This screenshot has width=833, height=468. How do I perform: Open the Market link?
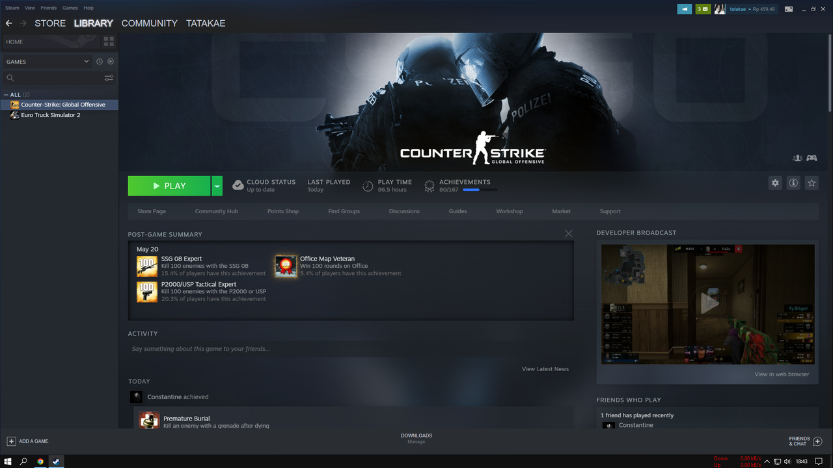(562, 211)
